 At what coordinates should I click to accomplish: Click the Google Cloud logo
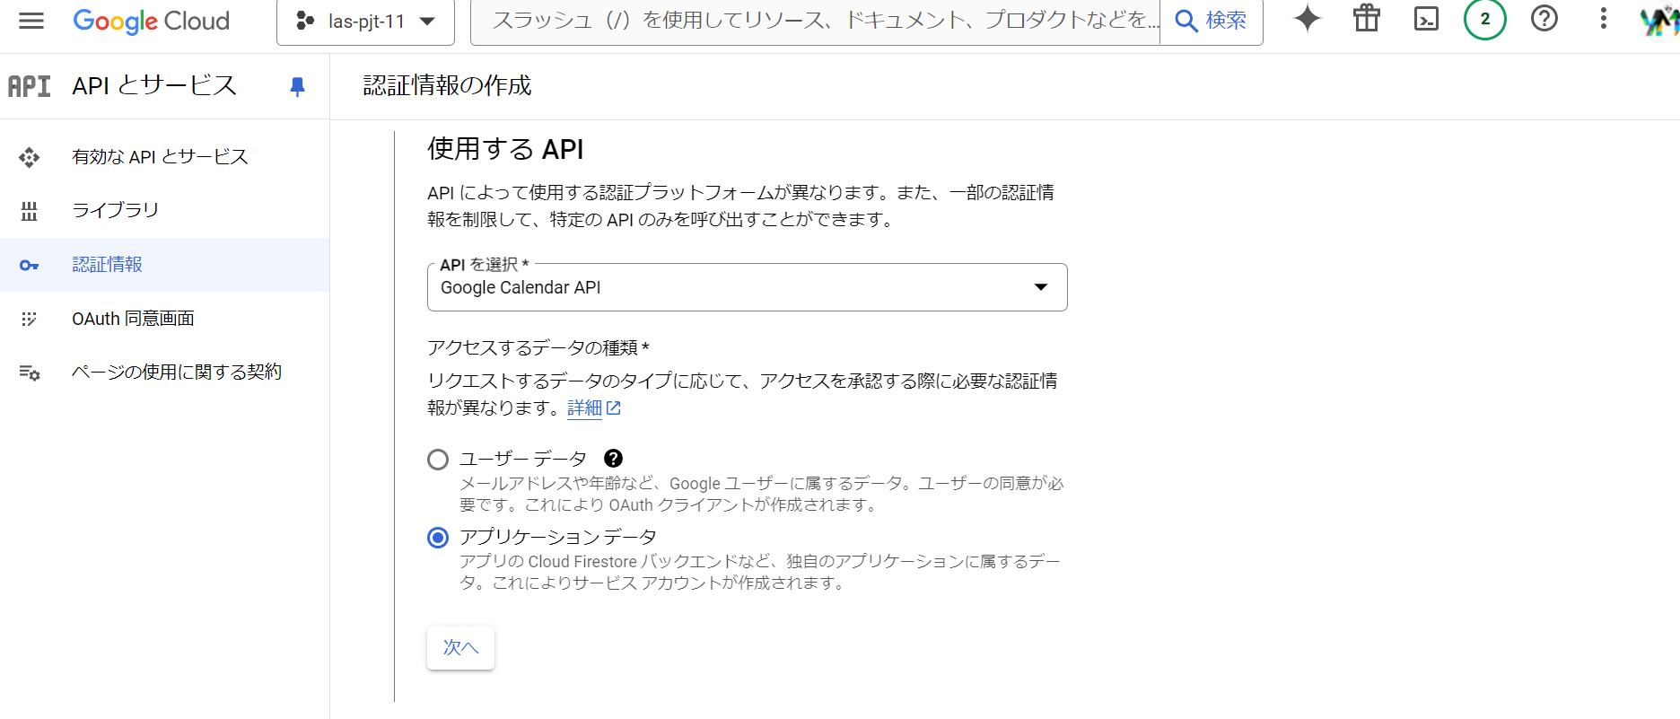pyautogui.click(x=151, y=21)
